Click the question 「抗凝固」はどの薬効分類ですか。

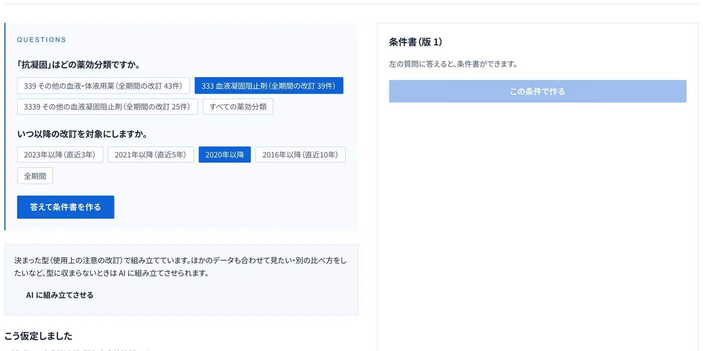tap(79, 65)
